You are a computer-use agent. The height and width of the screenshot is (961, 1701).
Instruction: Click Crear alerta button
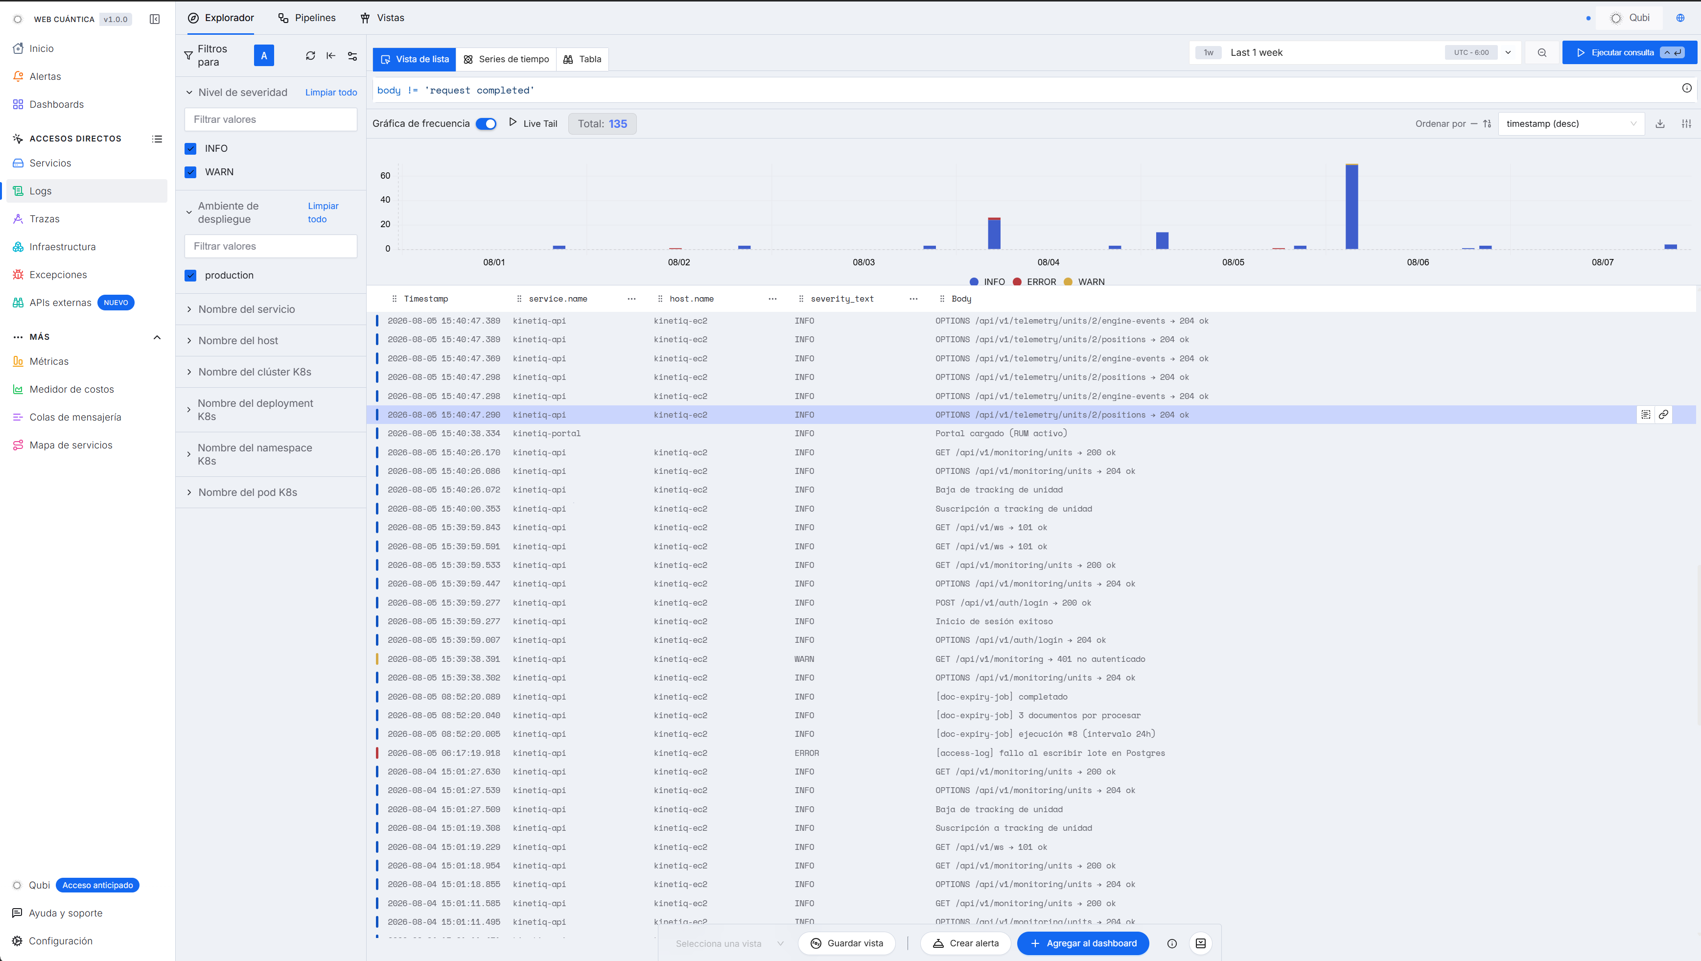965,944
